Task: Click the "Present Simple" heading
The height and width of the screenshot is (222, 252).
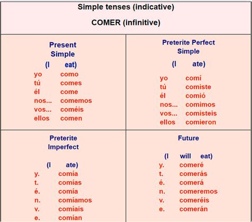Action: coord(63,49)
